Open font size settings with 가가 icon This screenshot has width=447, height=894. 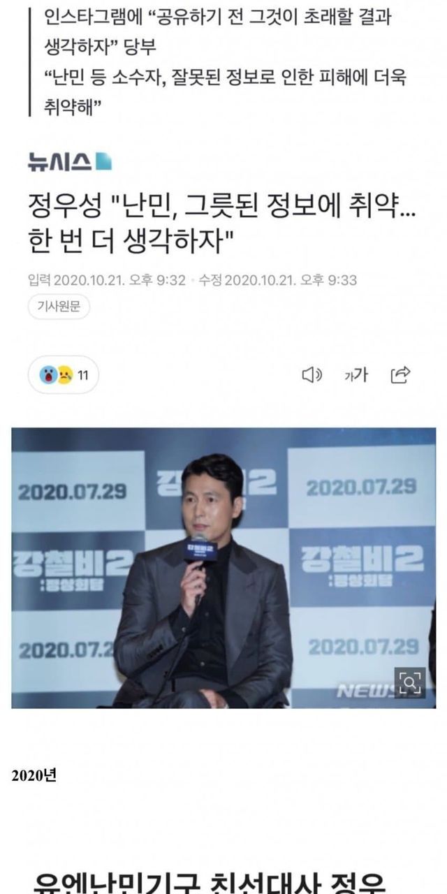tap(356, 375)
